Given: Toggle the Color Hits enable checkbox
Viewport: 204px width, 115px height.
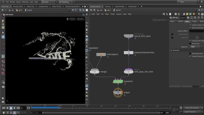Looking at the screenshot, I should pyautogui.click(x=172, y=38).
